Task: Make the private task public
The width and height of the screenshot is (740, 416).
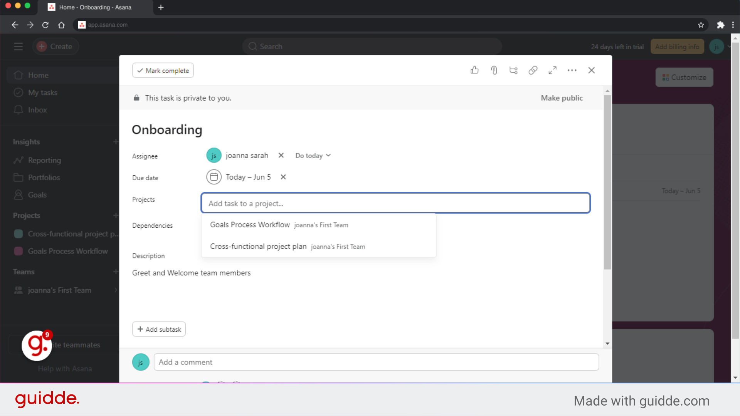Action: (x=562, y=98)
